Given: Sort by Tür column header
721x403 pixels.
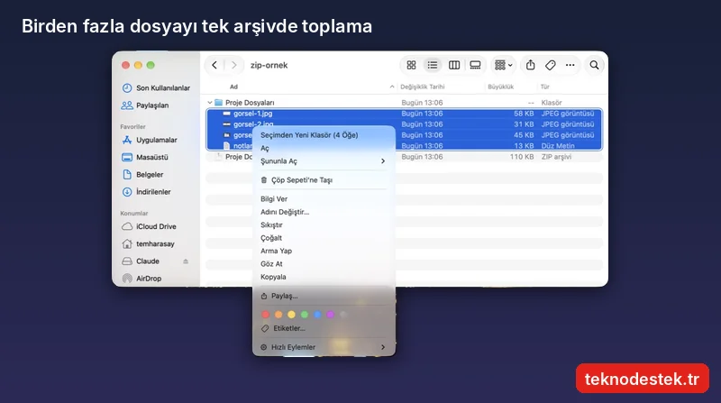Looking at the screenshot, I should (545, 87).
